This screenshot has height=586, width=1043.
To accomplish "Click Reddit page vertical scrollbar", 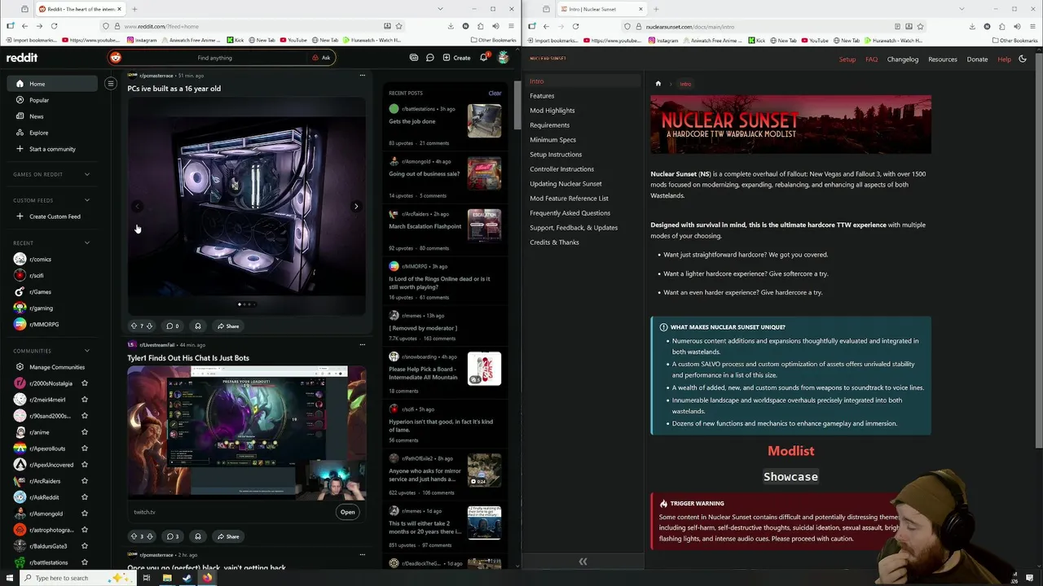I will point(517,106).
